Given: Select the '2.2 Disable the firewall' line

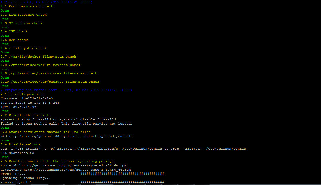Looking at the screenshot, I should (26, 115).
